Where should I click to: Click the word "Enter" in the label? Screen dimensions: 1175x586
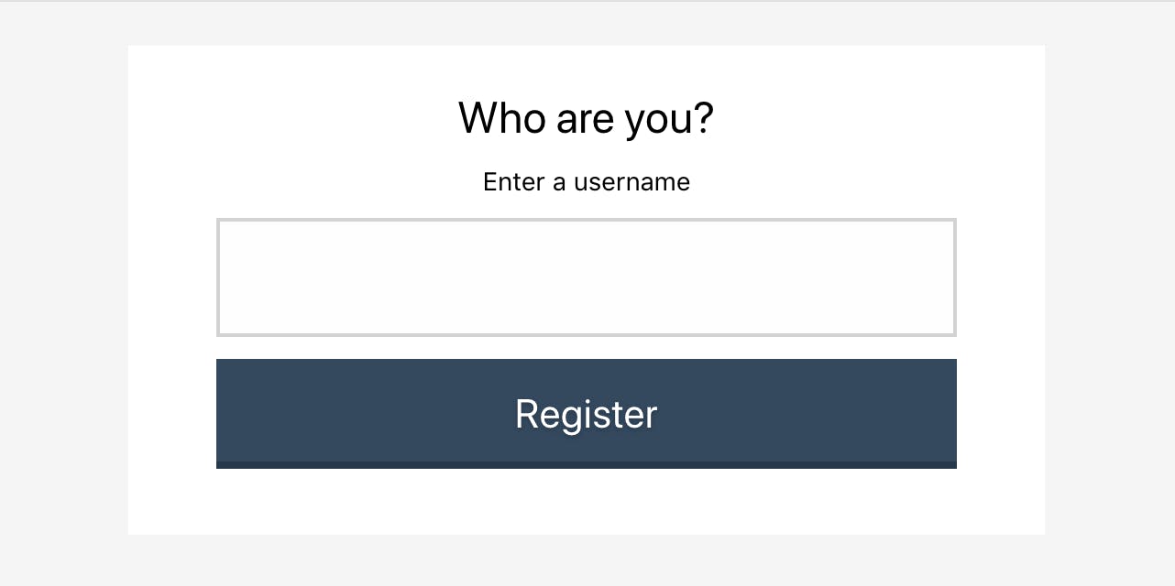pos(513,182)
